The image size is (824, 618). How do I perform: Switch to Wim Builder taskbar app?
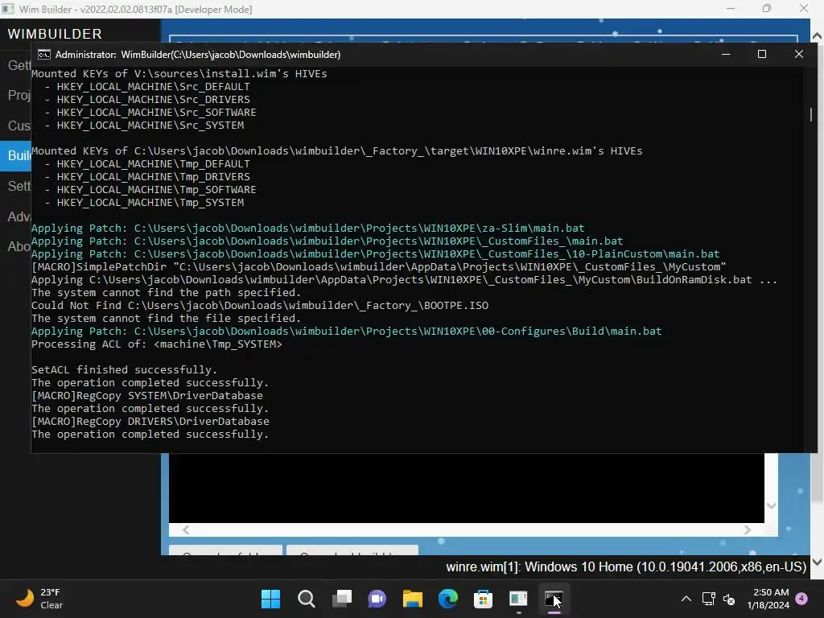pyautogui.click(x=518, y=599)
